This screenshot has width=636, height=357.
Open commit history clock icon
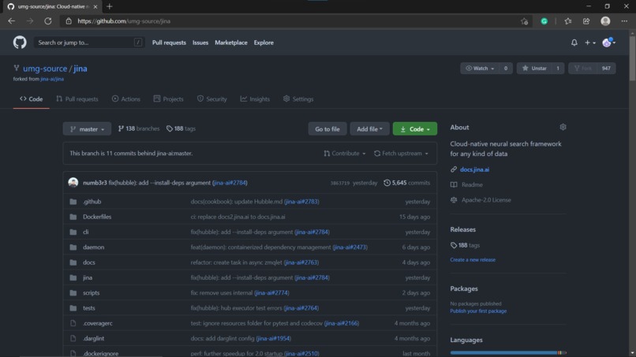[x=387, y=183]
